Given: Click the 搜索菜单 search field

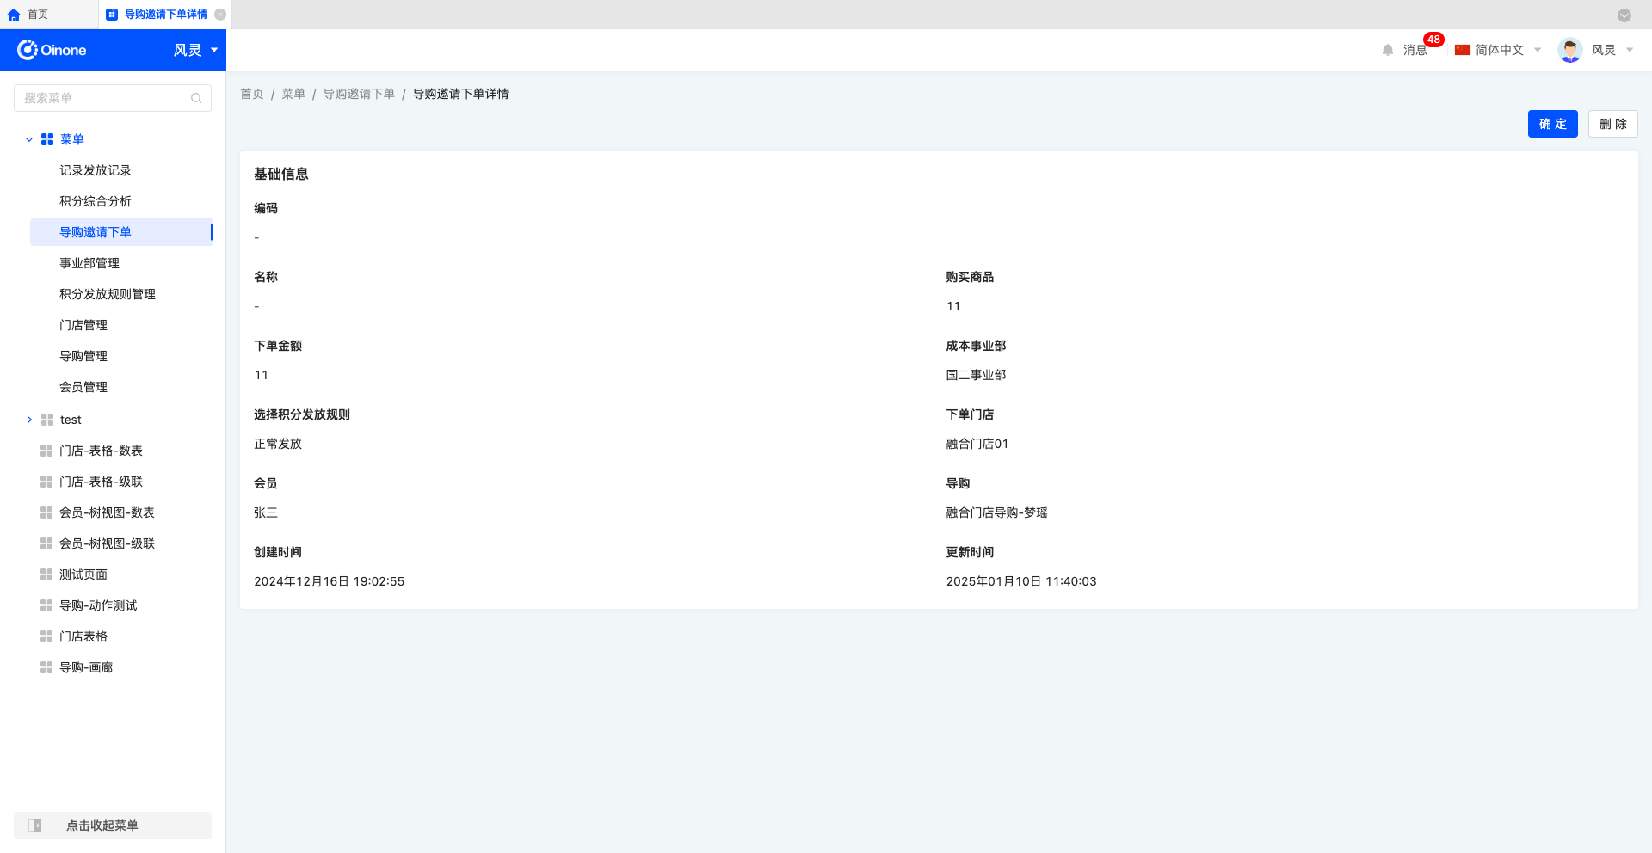Looking at the screenshot, I should 103,98.
